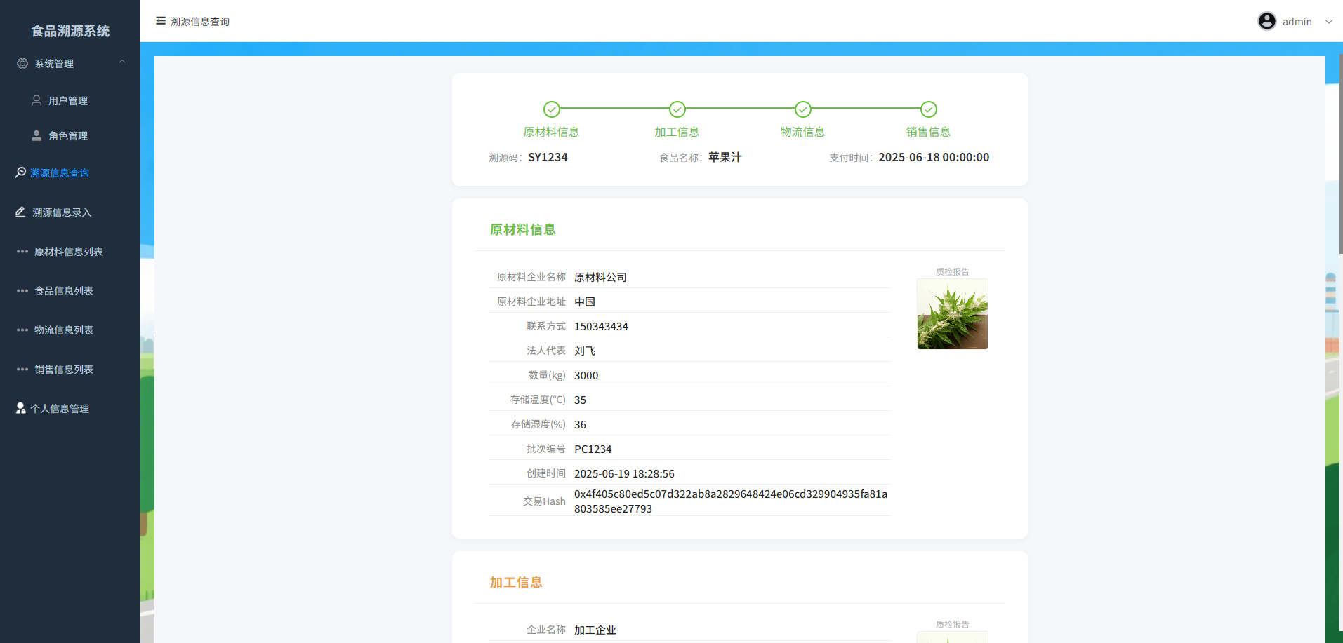Image resolution: width=1343 pixels, height=643 pixels.
Task: Click the 加工信息 step check icon
Action: point(677,109)
